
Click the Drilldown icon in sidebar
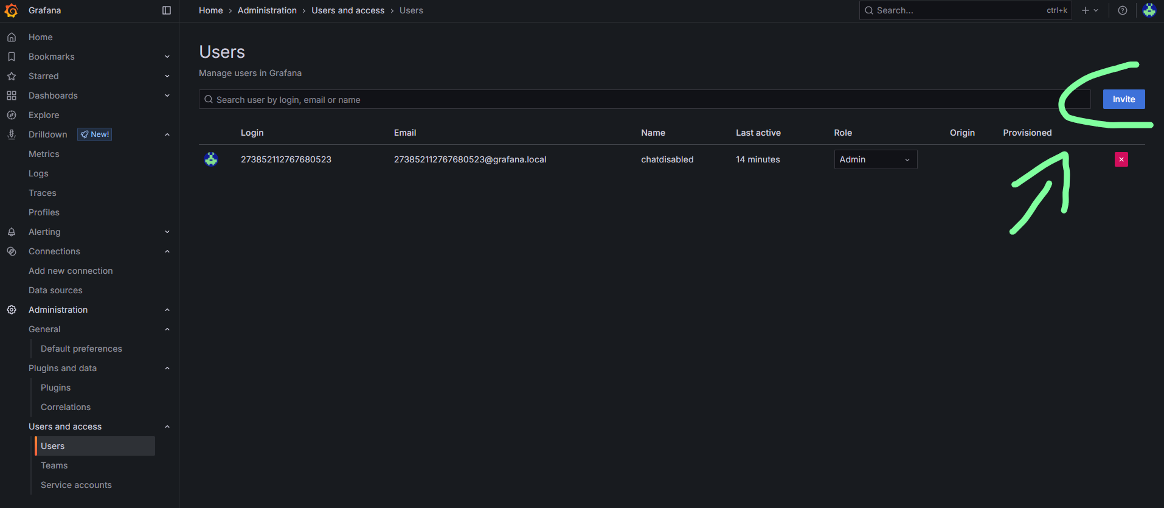click(x=12, y=134)
